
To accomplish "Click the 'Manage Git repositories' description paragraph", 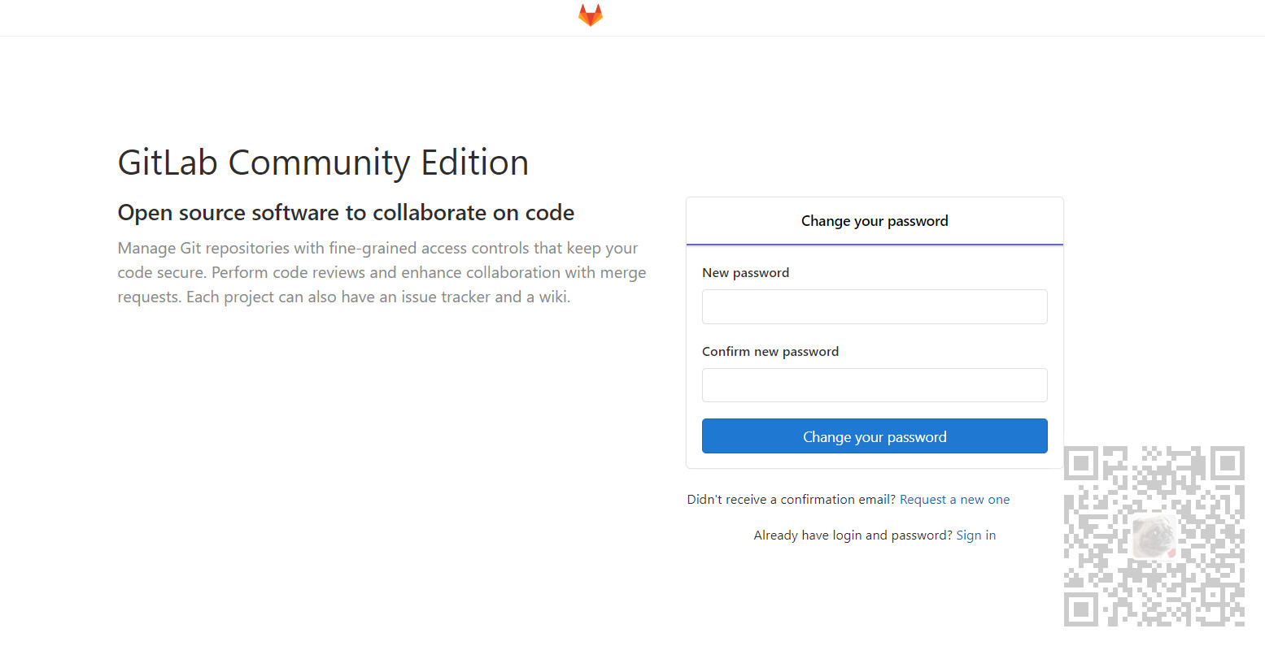I will tap(382, 272).
